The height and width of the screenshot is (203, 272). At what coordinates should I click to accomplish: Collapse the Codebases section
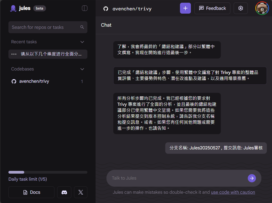pos(82,69)
